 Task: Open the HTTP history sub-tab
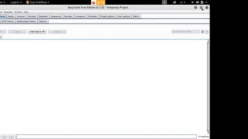tap(8, 22)
